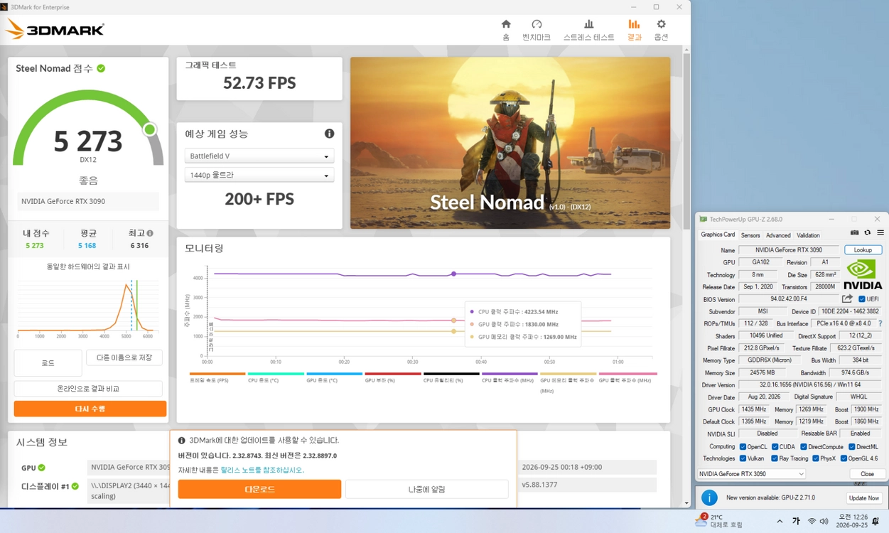Show hidden system tray icons
Screen dimensions: 889x533
(x=780, y=522)
